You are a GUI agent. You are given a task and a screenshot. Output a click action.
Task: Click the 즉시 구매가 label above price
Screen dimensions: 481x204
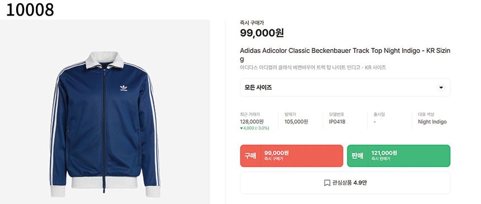[252, 23]
